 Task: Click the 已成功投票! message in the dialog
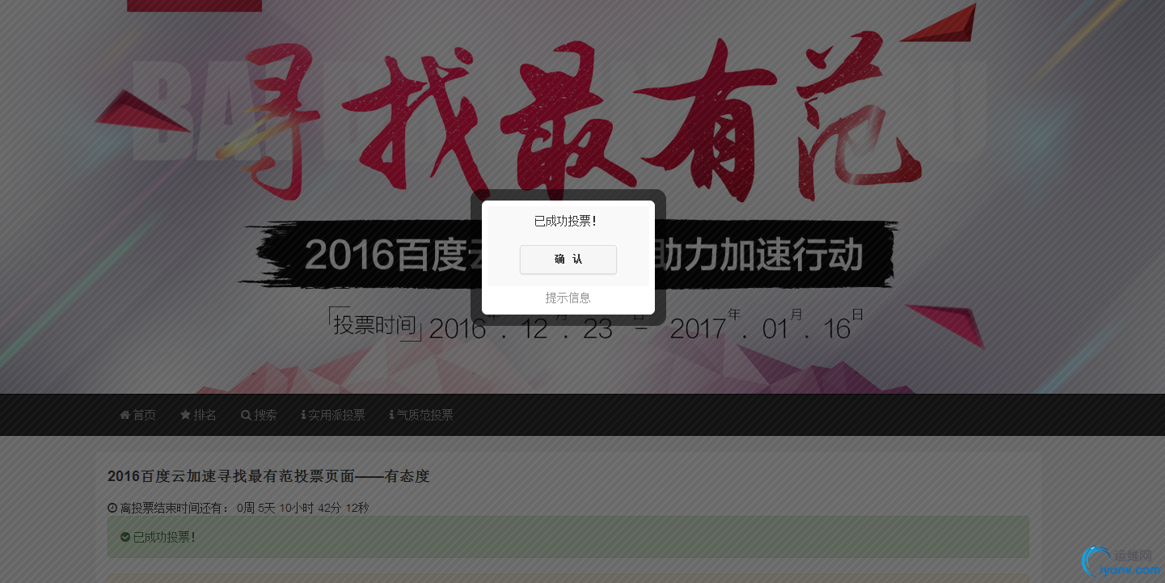coord(565,222)
